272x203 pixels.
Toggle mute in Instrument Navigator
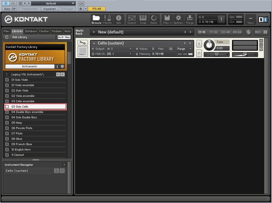tap(62, 171)
